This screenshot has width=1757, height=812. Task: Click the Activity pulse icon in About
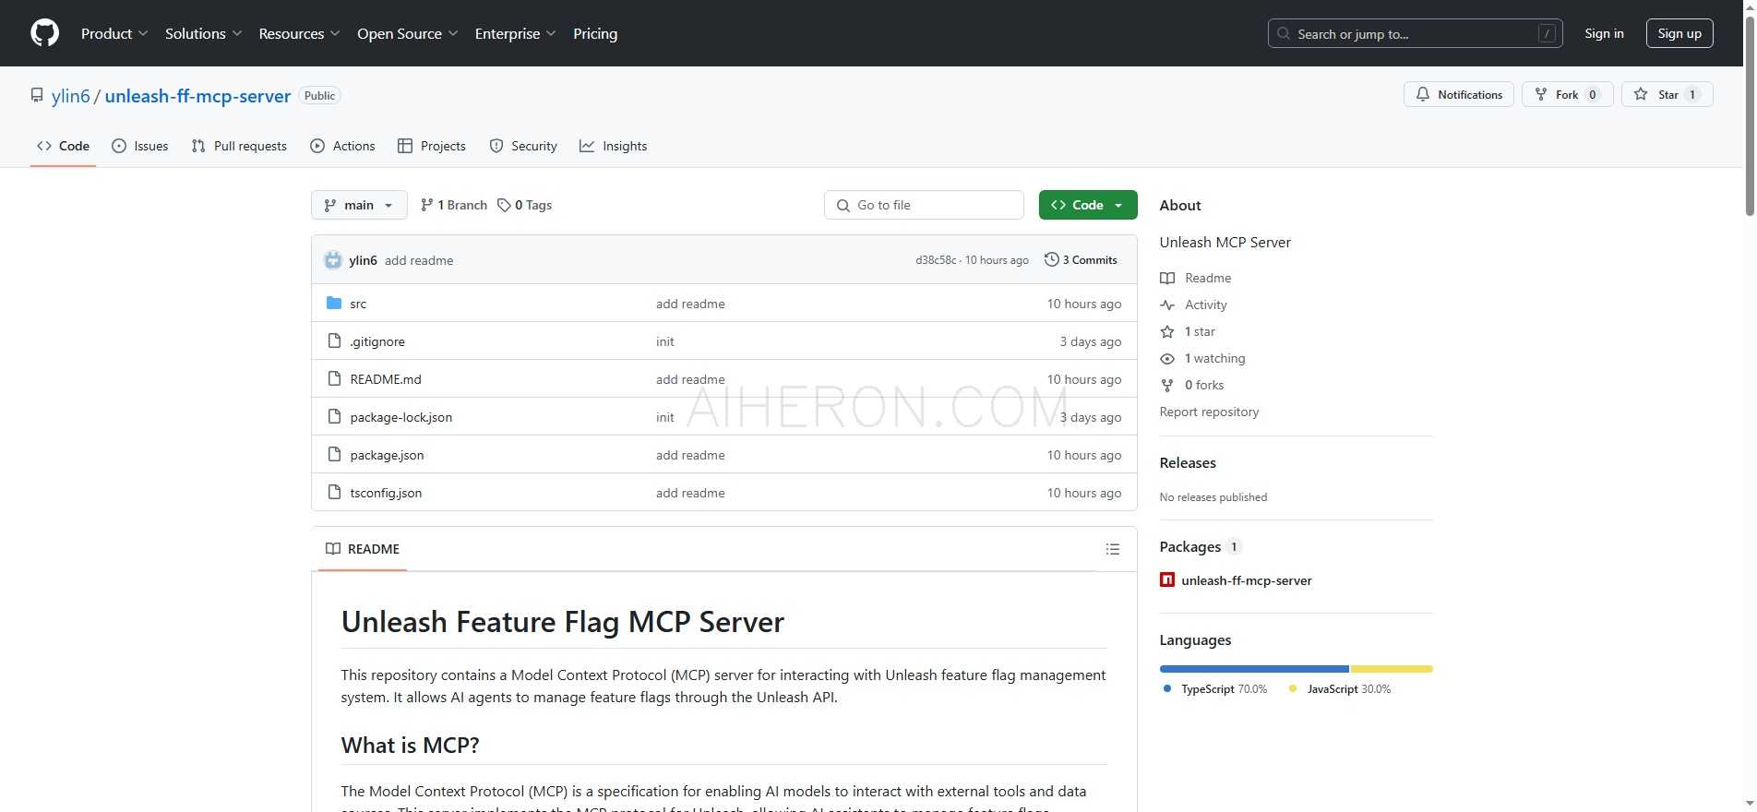coord(1167,304)
